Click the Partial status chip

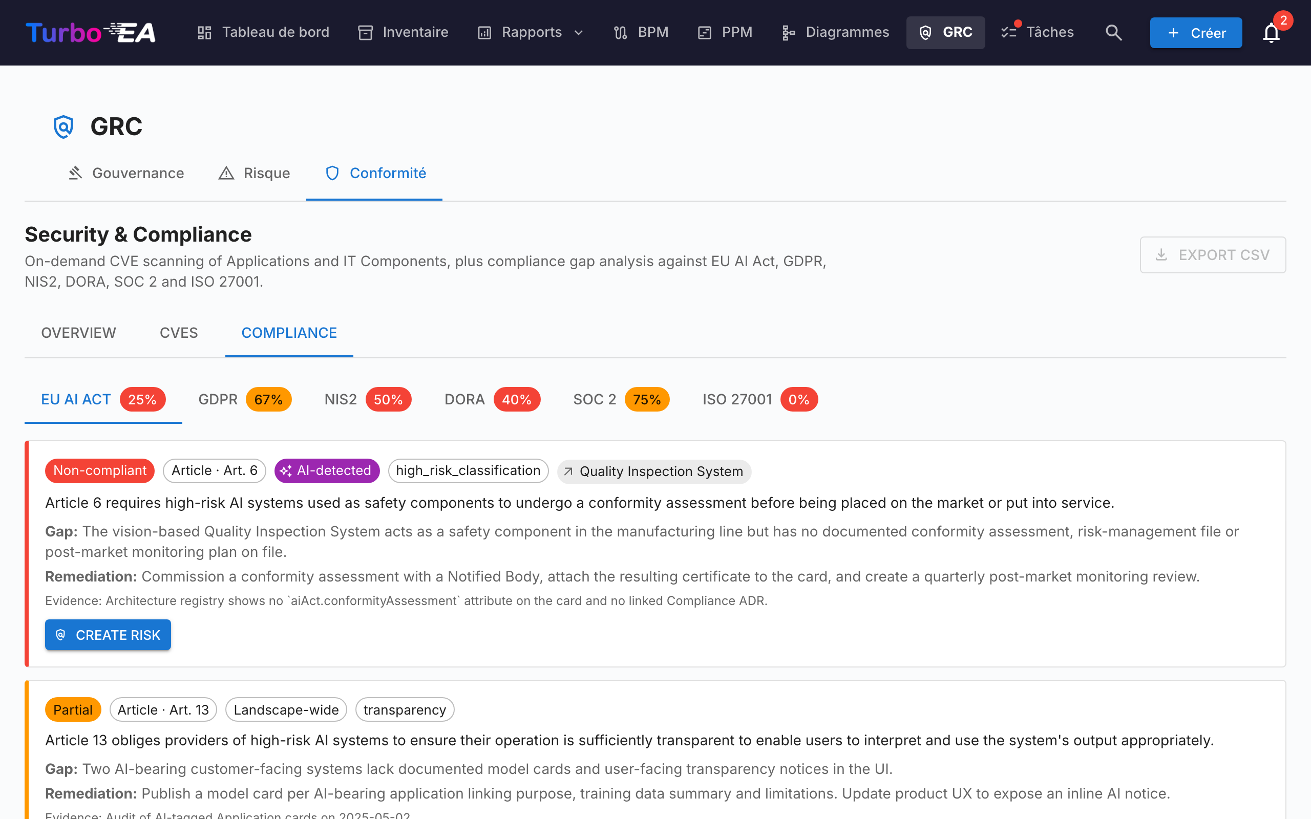click(x=73, y=710)
